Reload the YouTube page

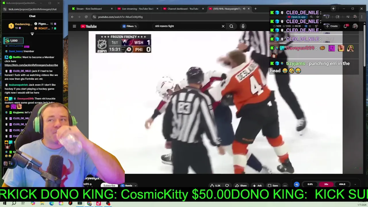[x=86, y=17]
